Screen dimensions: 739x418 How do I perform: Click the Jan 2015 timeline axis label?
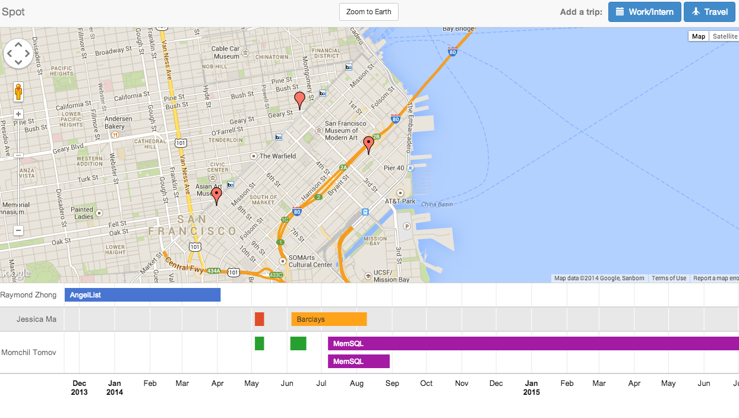(x=532, y=388)
